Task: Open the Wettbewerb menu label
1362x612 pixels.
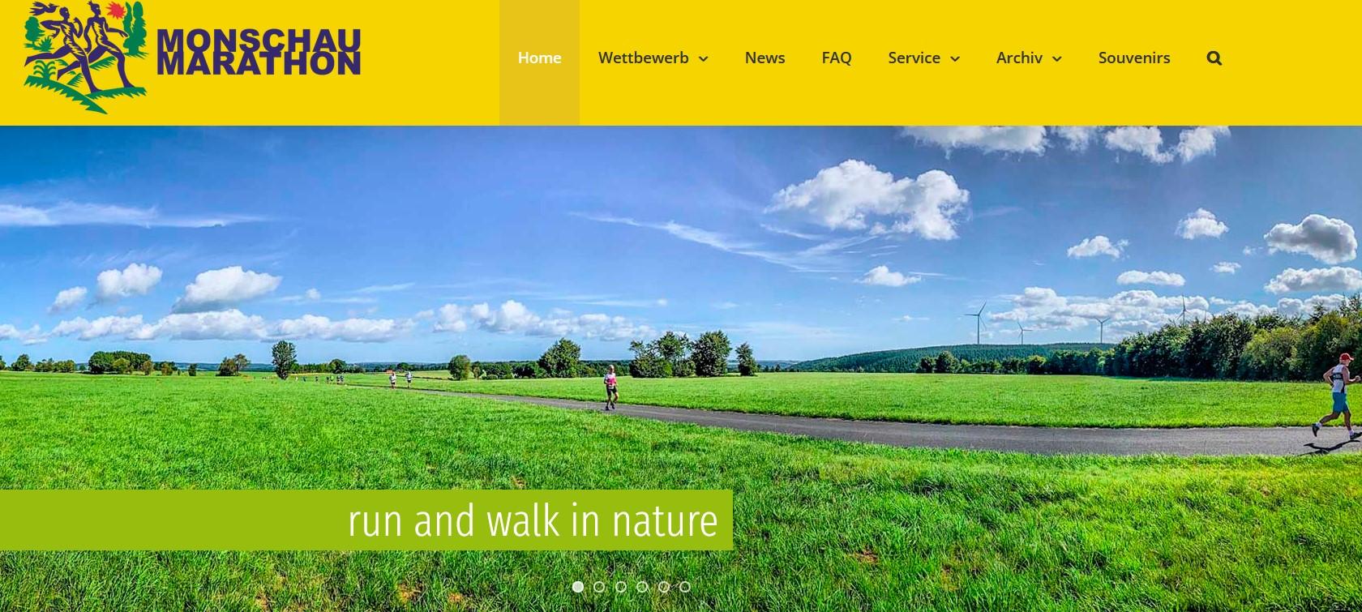Action: (644, 58)
